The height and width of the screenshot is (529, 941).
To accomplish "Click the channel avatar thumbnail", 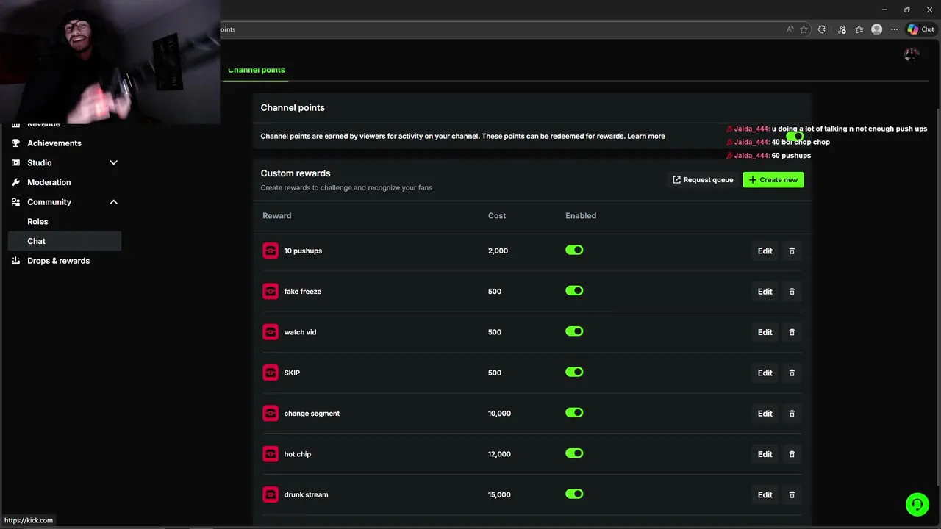I will pos(912,54).
